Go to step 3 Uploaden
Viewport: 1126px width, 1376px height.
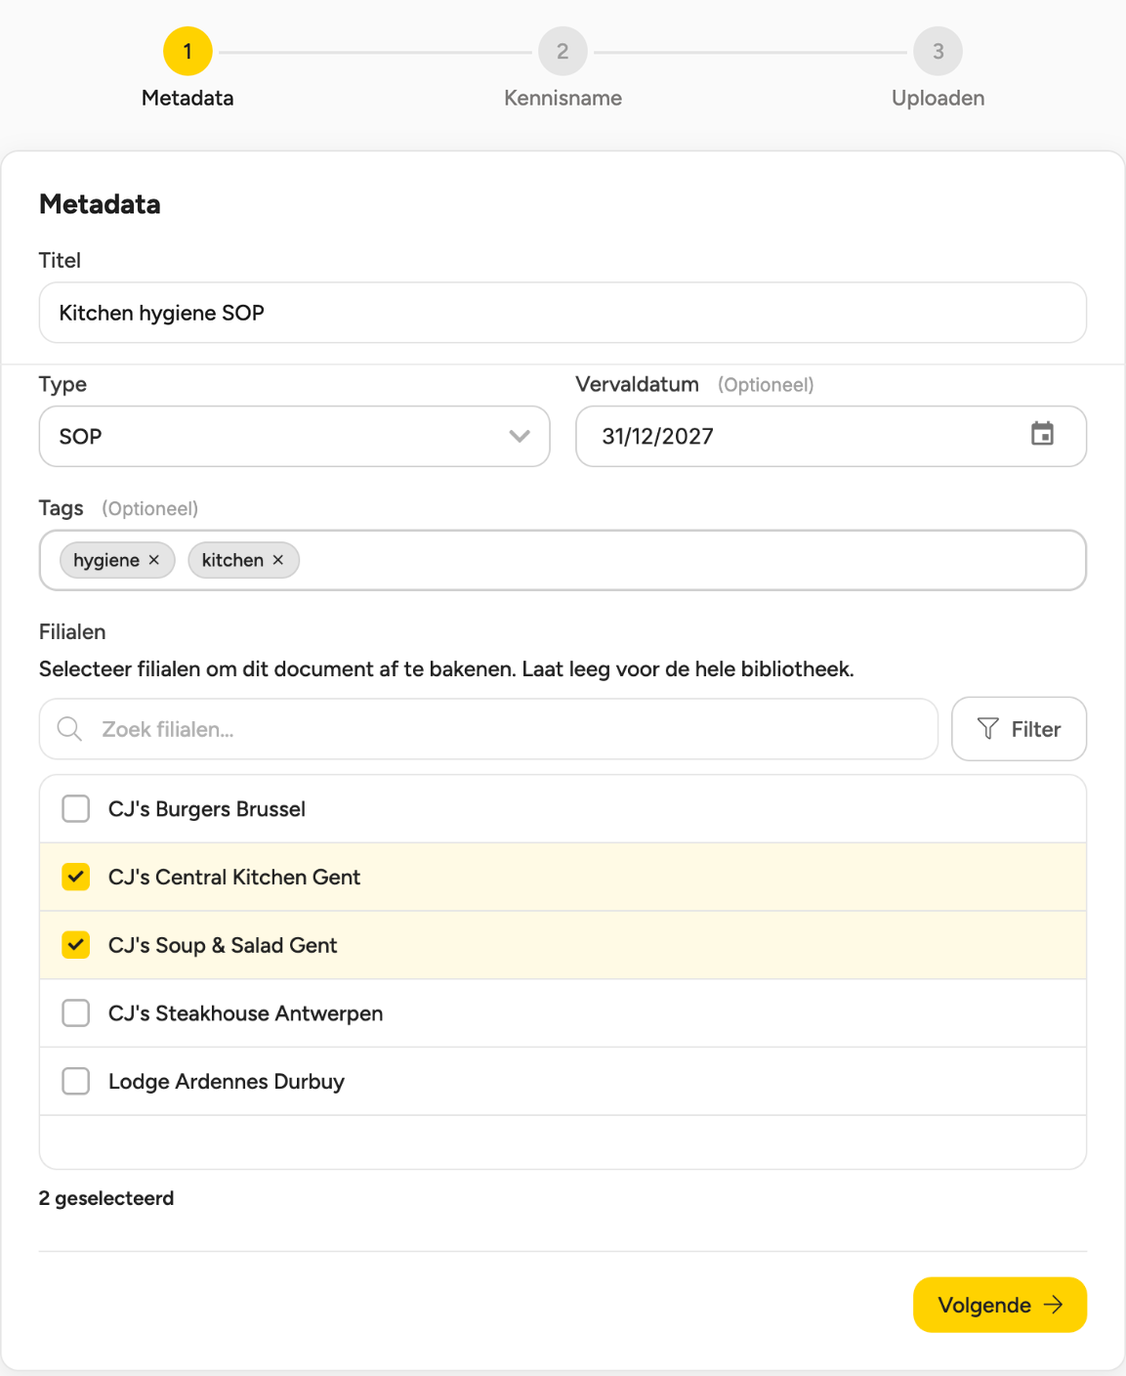click(x=938, y=52)
